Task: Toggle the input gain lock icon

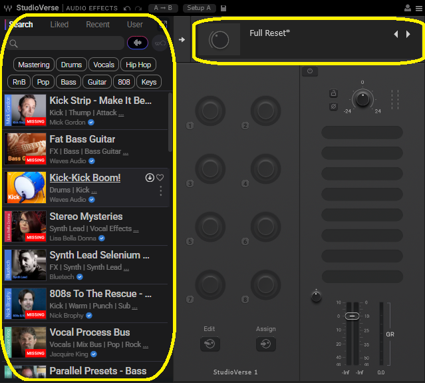Action: click(333, 93)
